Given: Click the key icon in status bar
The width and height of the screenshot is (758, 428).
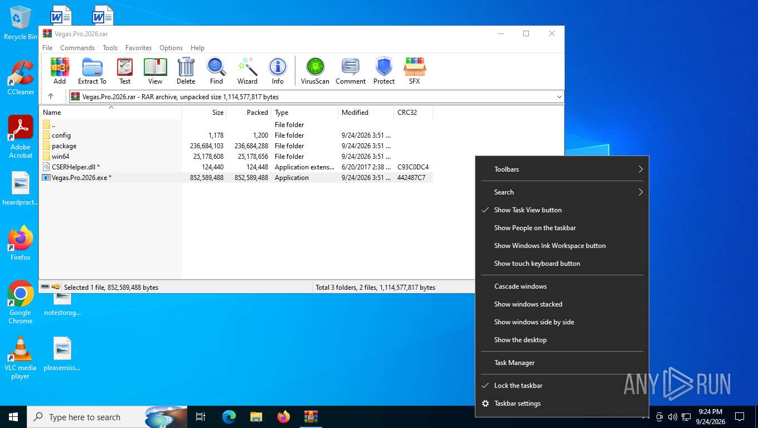Looking at the screenshot, I should coord(56,287).
